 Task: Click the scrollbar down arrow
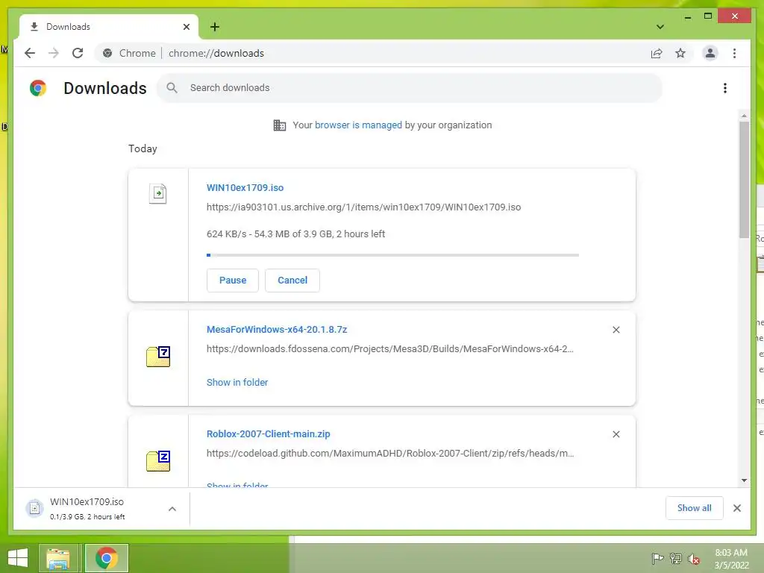[x=744, y=480]
